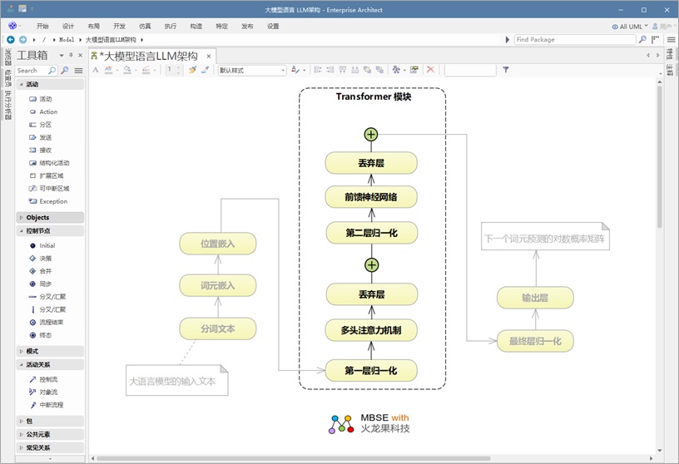Select the 控制流 control flow connector

click(x=48, y=379)
